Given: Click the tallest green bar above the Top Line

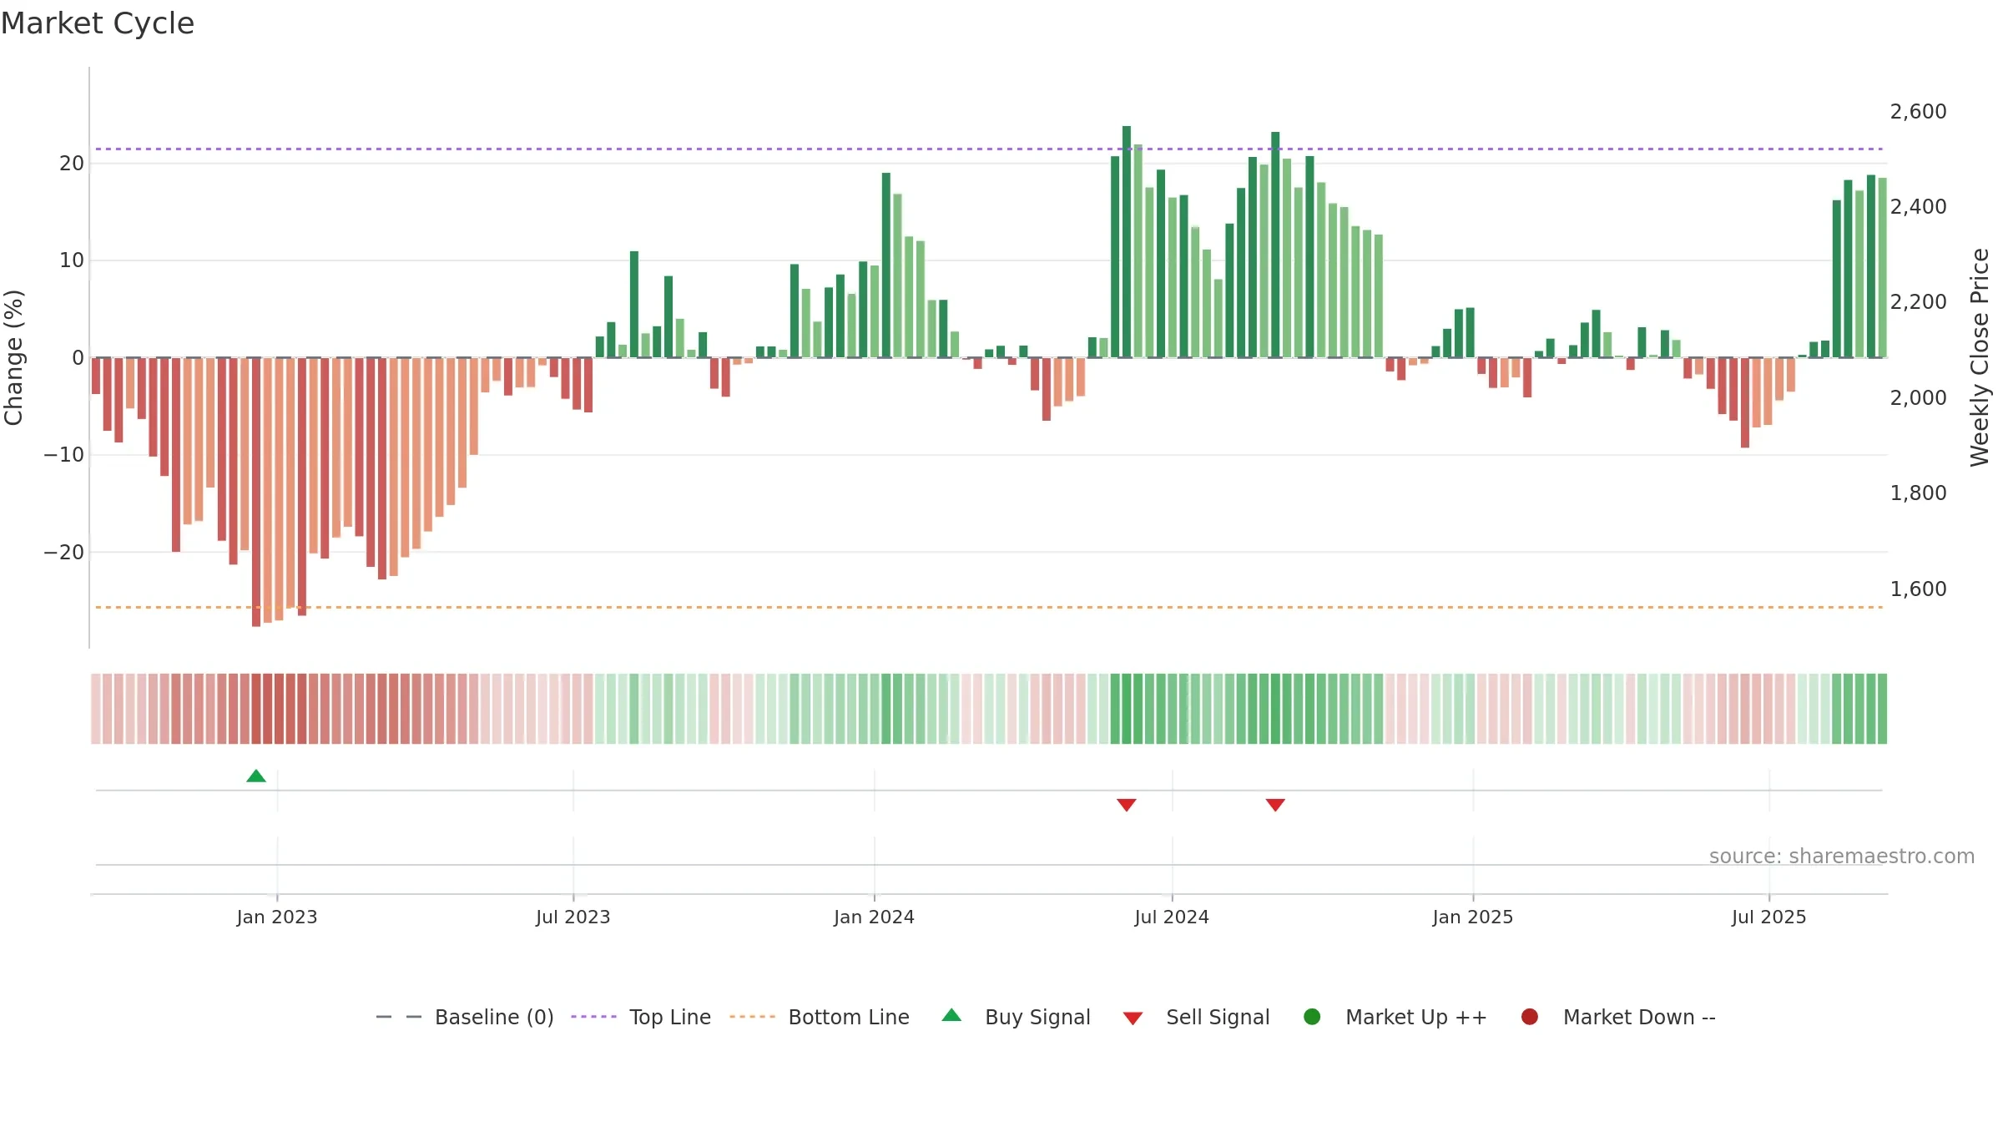Looking at the screenshot, I should point(1127,242).
